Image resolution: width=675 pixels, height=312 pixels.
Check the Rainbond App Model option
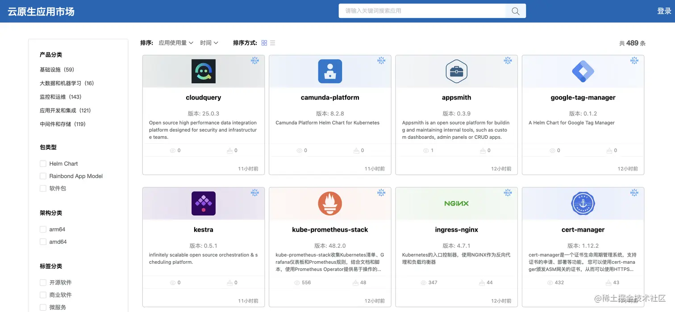point(43,176)
